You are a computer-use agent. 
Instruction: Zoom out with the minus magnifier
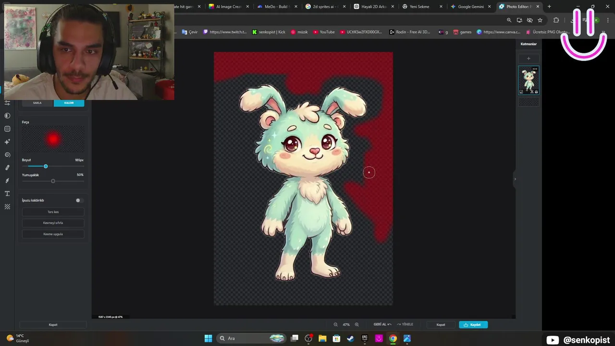point(335,324)
